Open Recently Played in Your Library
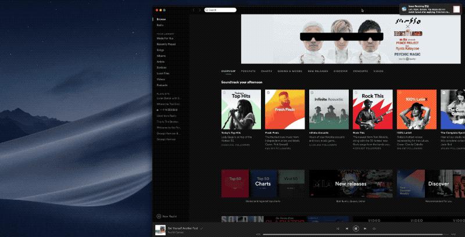The height and width of the screenshot is (237, 465). coord(166,44)
